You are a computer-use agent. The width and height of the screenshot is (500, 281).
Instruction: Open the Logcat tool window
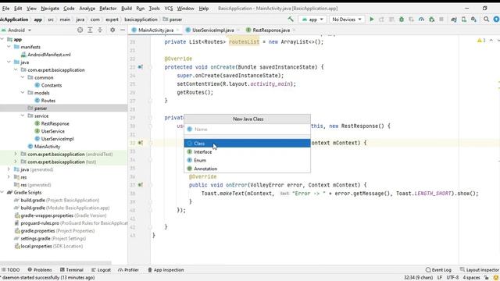(x=101, y=270)
